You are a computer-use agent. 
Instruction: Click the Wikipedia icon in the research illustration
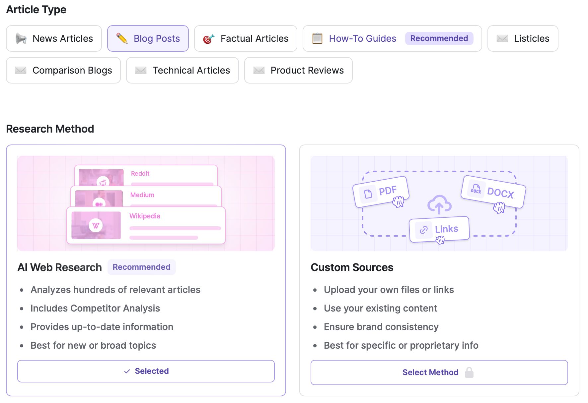click(95, 225)
